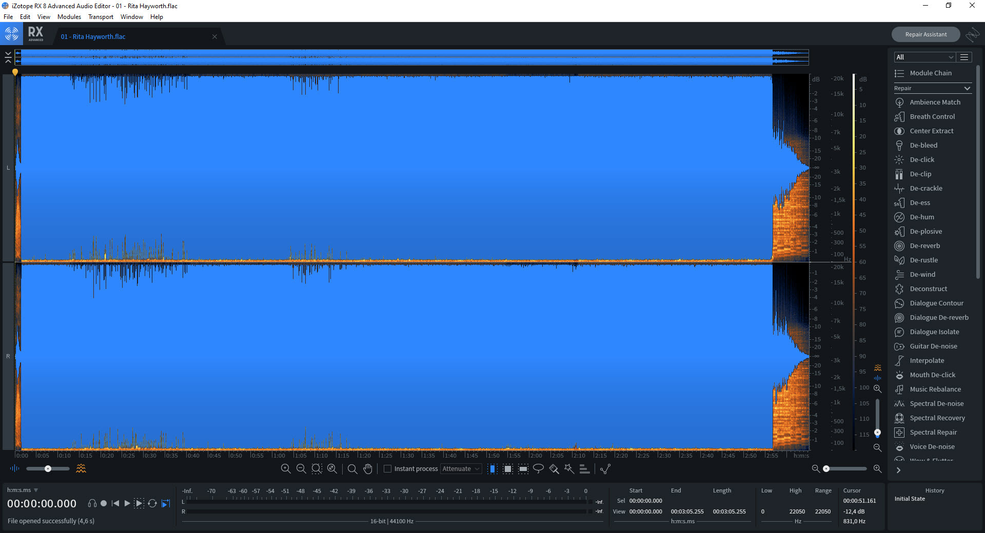985x533 pixels.
Task: Open the Spectral De-noise module
Action: tap(936, 404)
